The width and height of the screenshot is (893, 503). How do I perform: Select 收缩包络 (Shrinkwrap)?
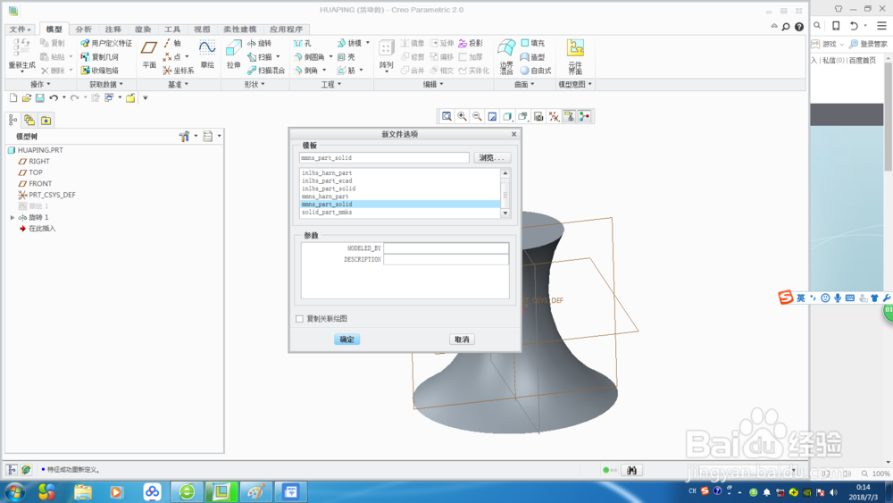(x=100, y=71)
